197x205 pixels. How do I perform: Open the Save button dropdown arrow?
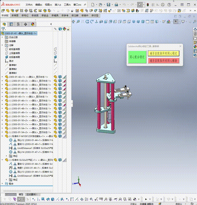click(x=112, y=5)
